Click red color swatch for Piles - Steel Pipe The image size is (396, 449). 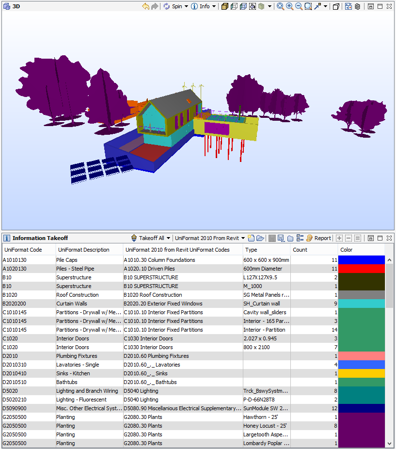pos(361,269)
